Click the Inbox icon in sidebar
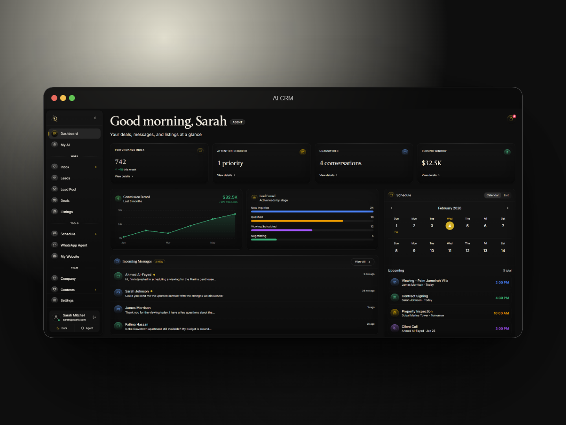The width and height of the screenshot is (566, 425). click(55, 167)
